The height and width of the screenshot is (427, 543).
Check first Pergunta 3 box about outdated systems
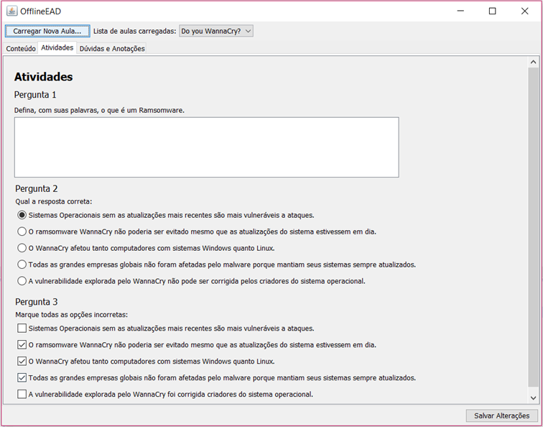coord(22,329)
